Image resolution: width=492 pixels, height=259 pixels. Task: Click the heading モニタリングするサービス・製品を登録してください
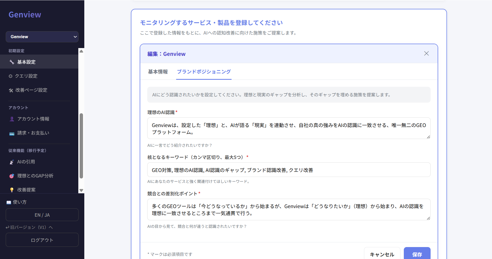tap(211, 23)
